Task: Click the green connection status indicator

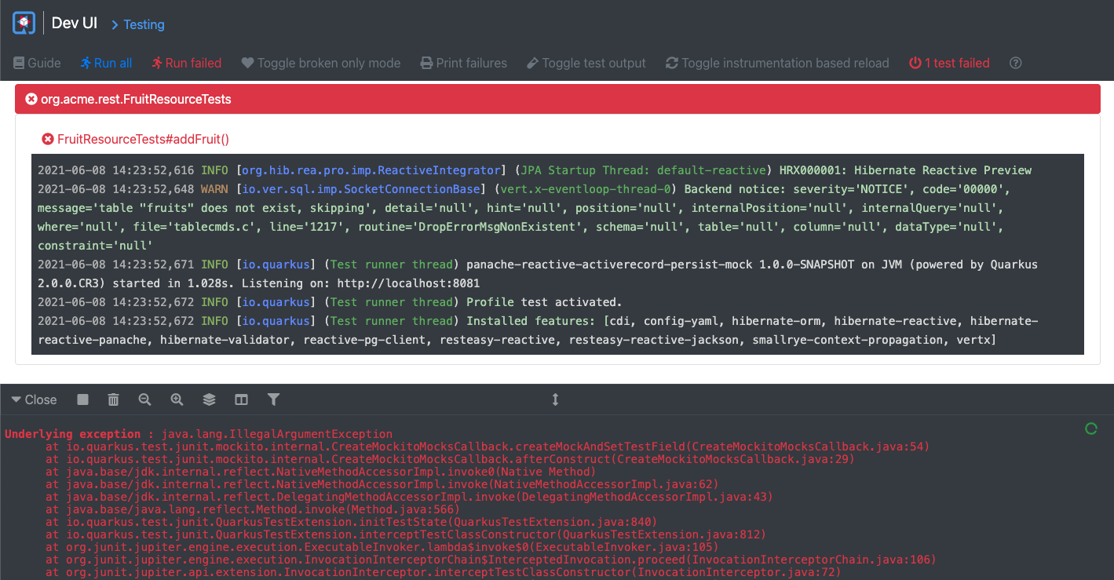Action: point(1090,429)
